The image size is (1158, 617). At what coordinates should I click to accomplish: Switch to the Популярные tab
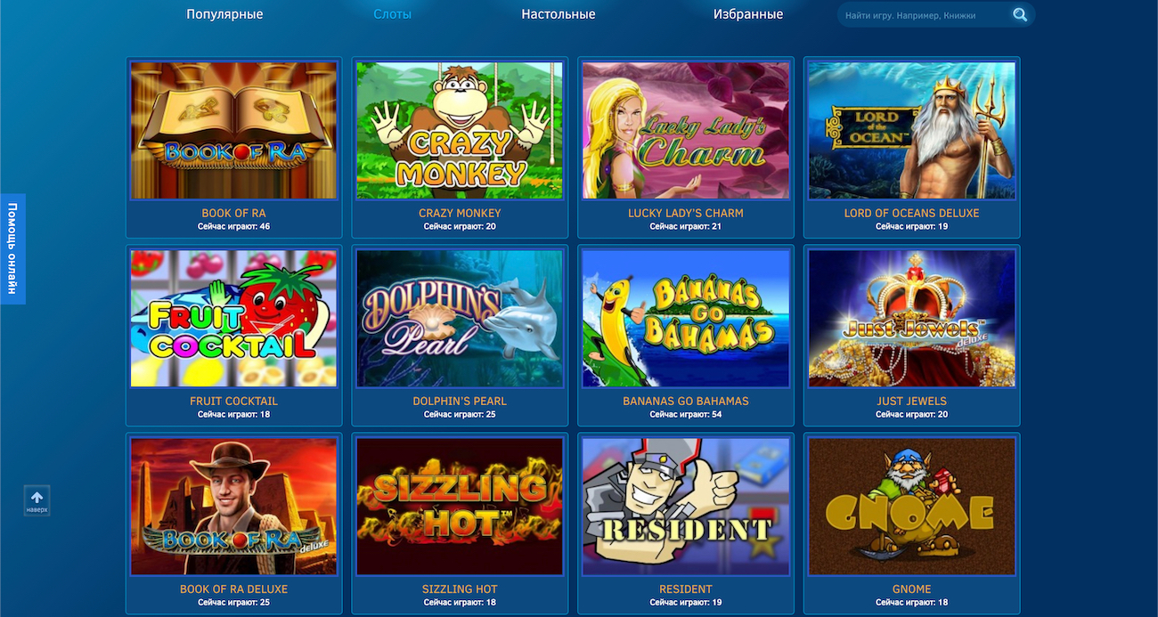(x=224, y=14)
